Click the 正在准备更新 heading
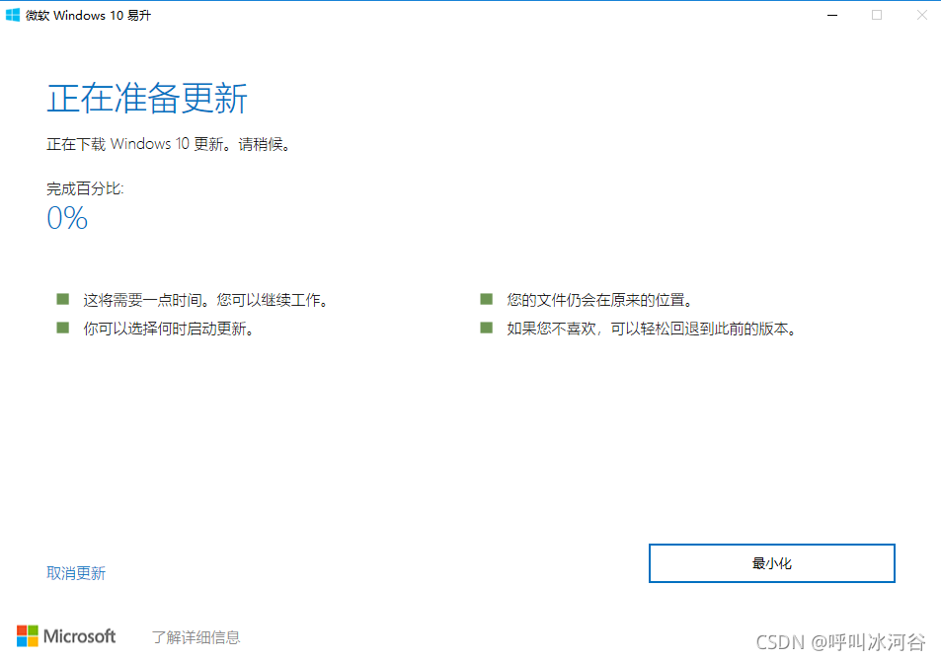 tap(147, 99)
